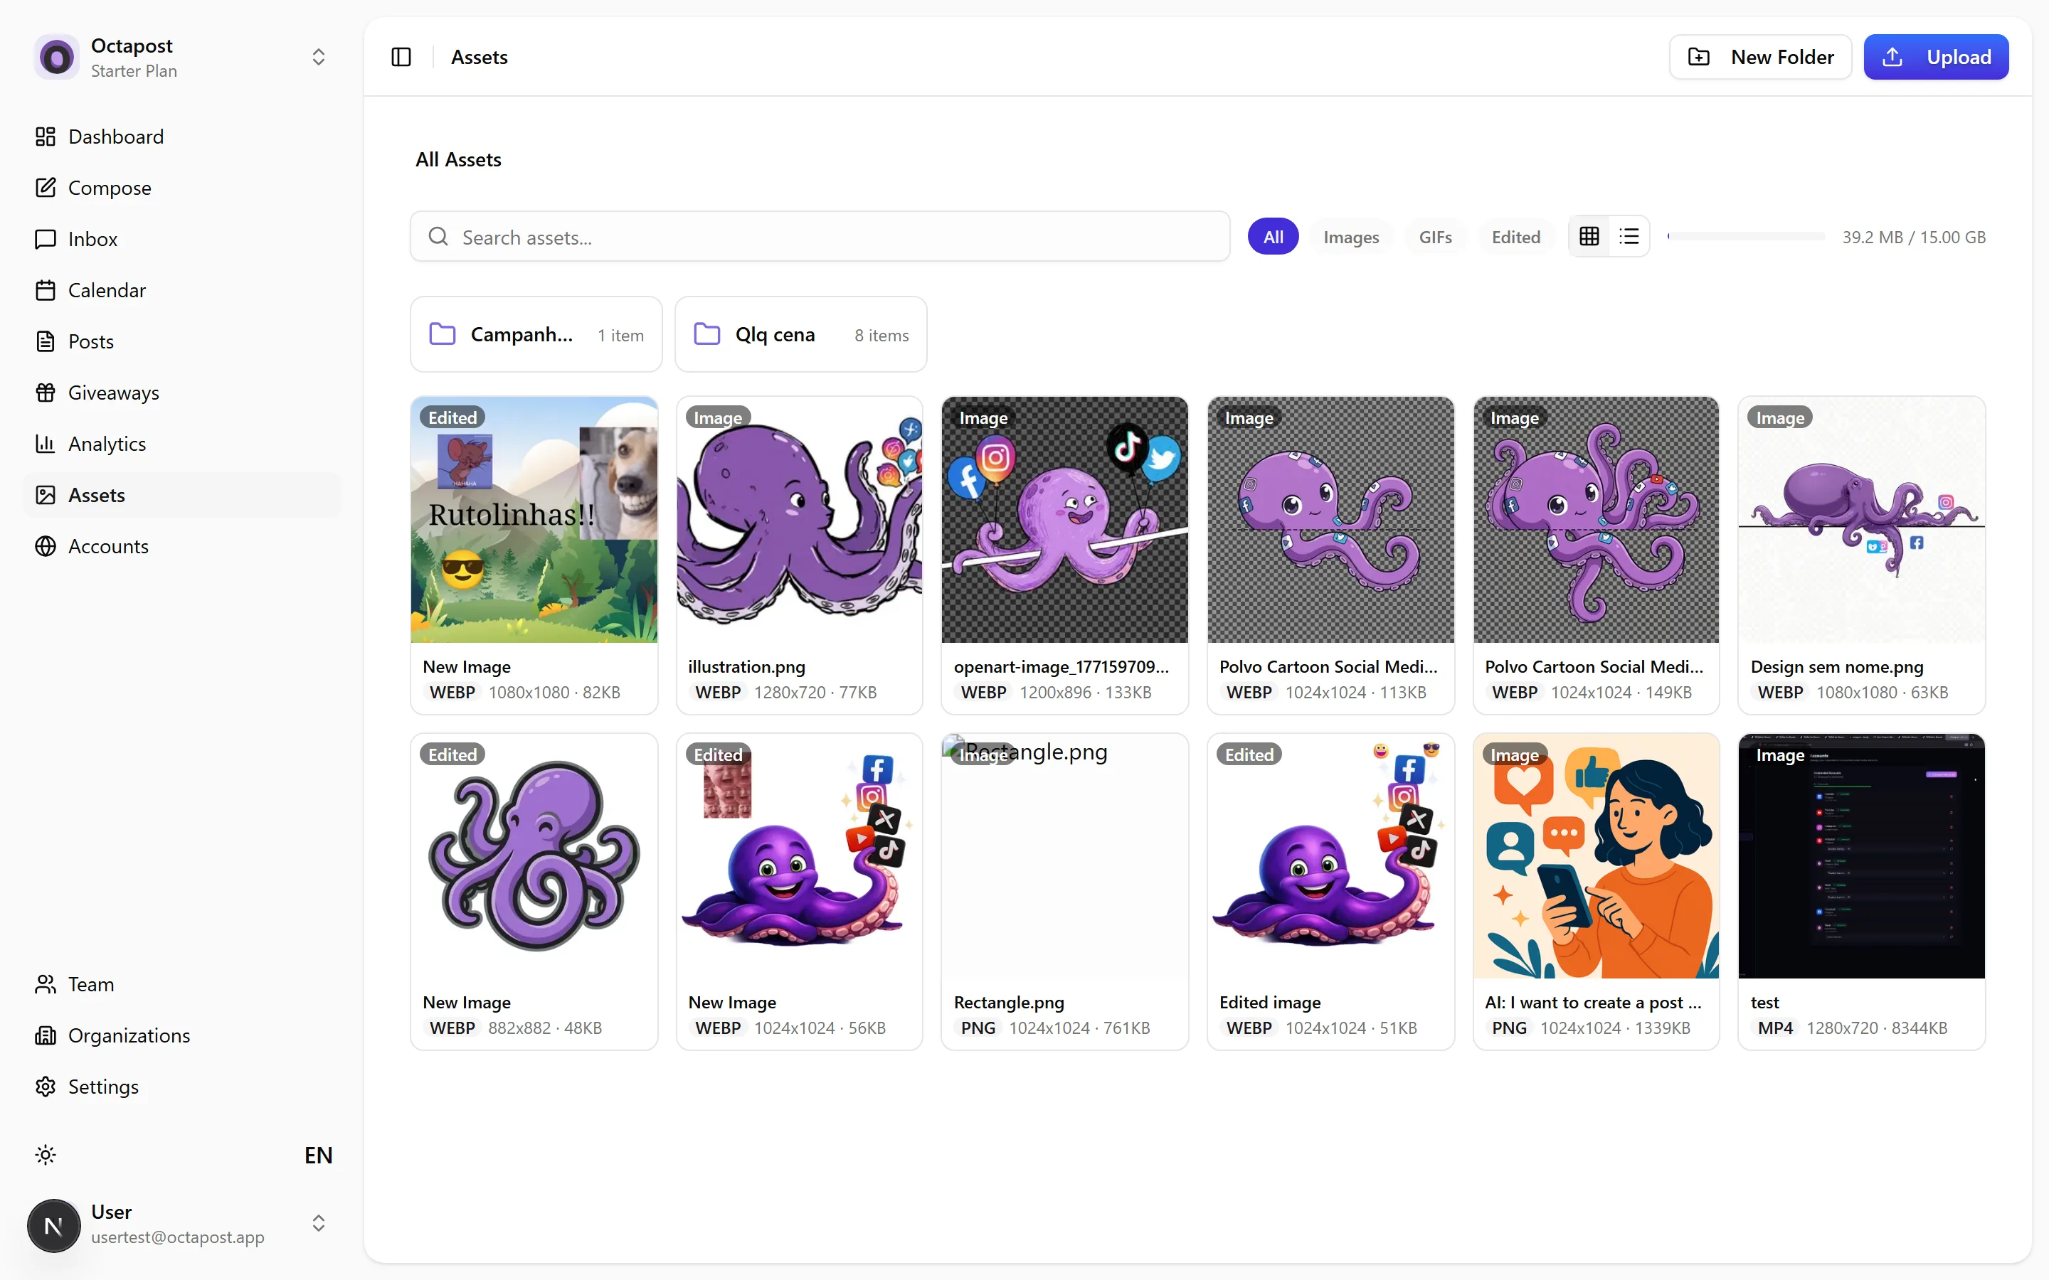Click the user avatar N
Screen dimensions: 2049x1280
point(53,1225)
